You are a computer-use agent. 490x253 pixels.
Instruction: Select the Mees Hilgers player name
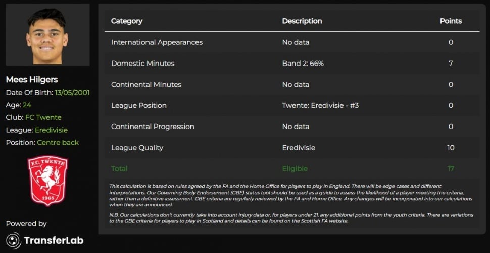(32, 79)
